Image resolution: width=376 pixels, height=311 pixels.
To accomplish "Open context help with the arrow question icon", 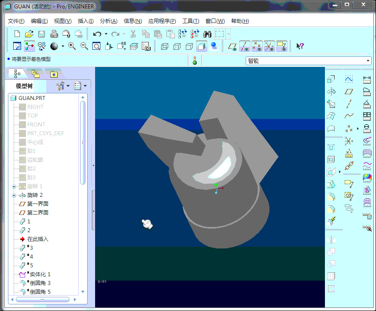I will pyautogui.click(x=300, y=46).
